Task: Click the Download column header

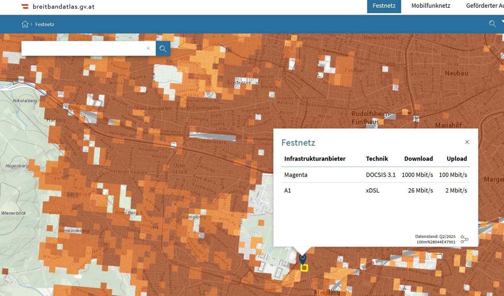Action: click(419, 158)
